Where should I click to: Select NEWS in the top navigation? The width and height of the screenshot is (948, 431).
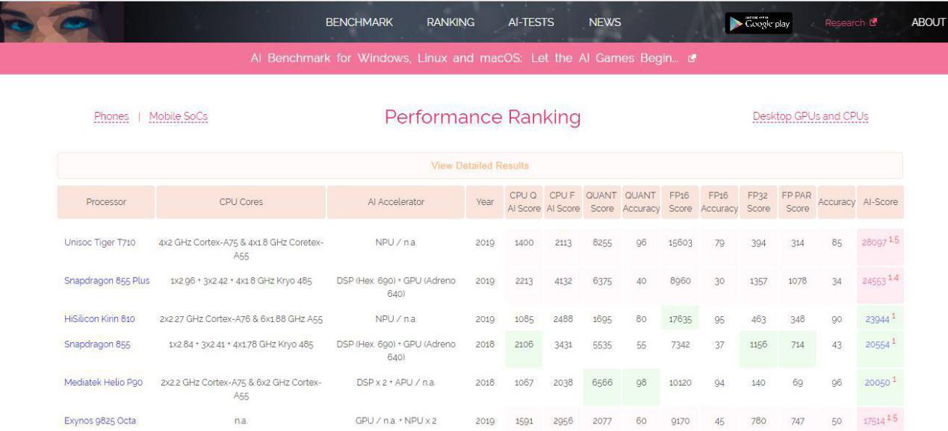click(604, 22)
